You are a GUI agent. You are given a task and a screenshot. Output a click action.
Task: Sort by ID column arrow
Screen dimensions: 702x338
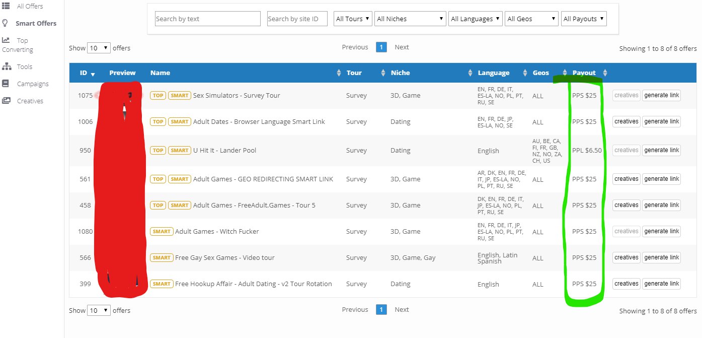click(93, 74)
